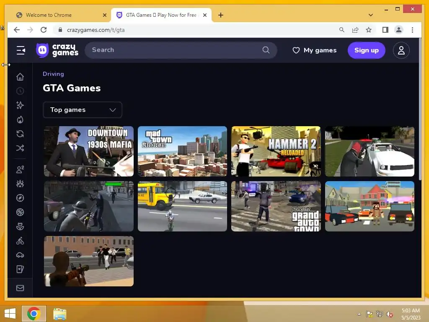Open Mad Town Andreas game
Viewport: 429px width, 322px height.
[x=182, y=151]
